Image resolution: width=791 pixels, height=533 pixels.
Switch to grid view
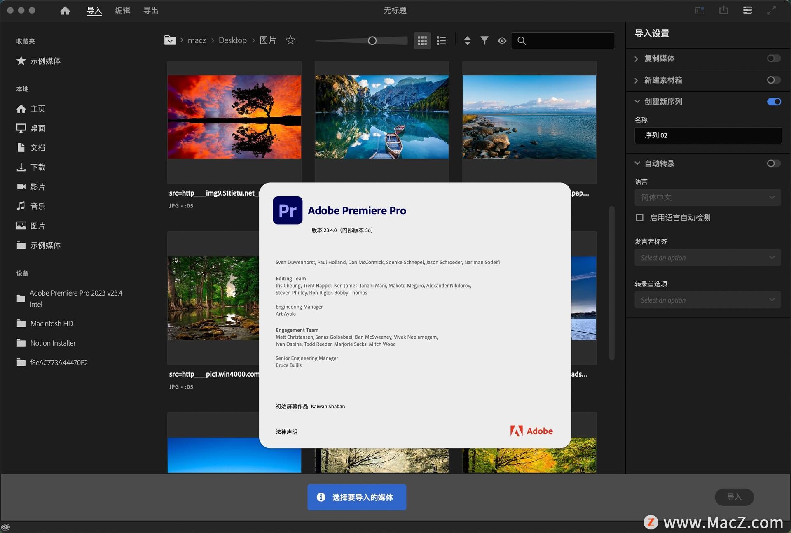tap(421, 40)
